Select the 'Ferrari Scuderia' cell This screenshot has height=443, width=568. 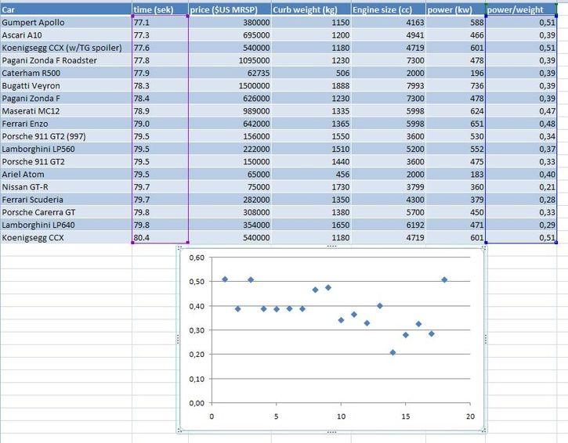click(66, 200)
